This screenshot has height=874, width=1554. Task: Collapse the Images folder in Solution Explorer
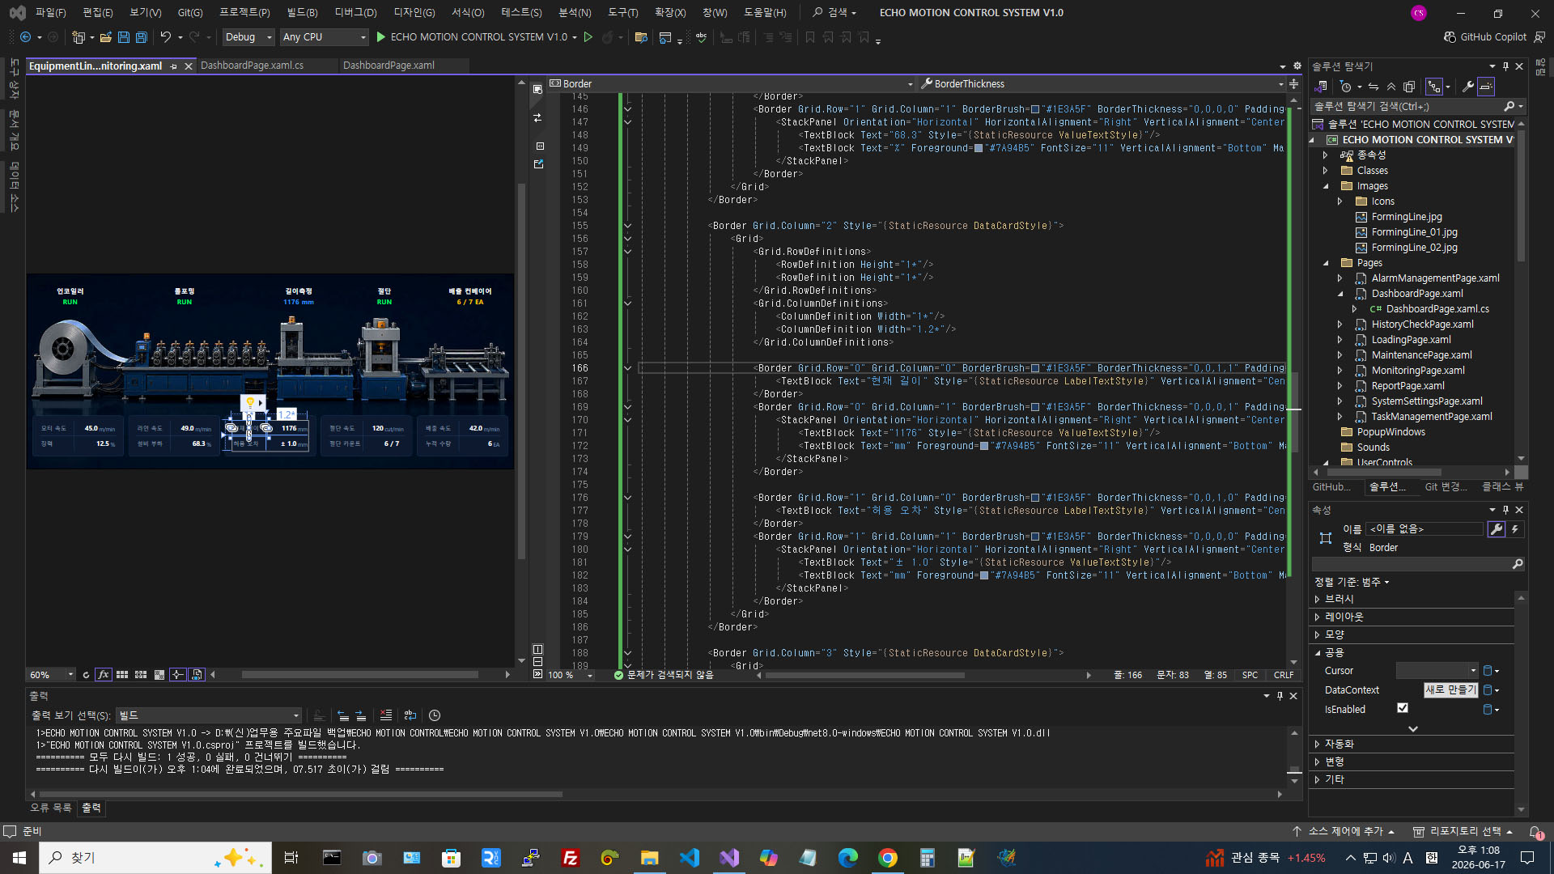pos(1326,186)
